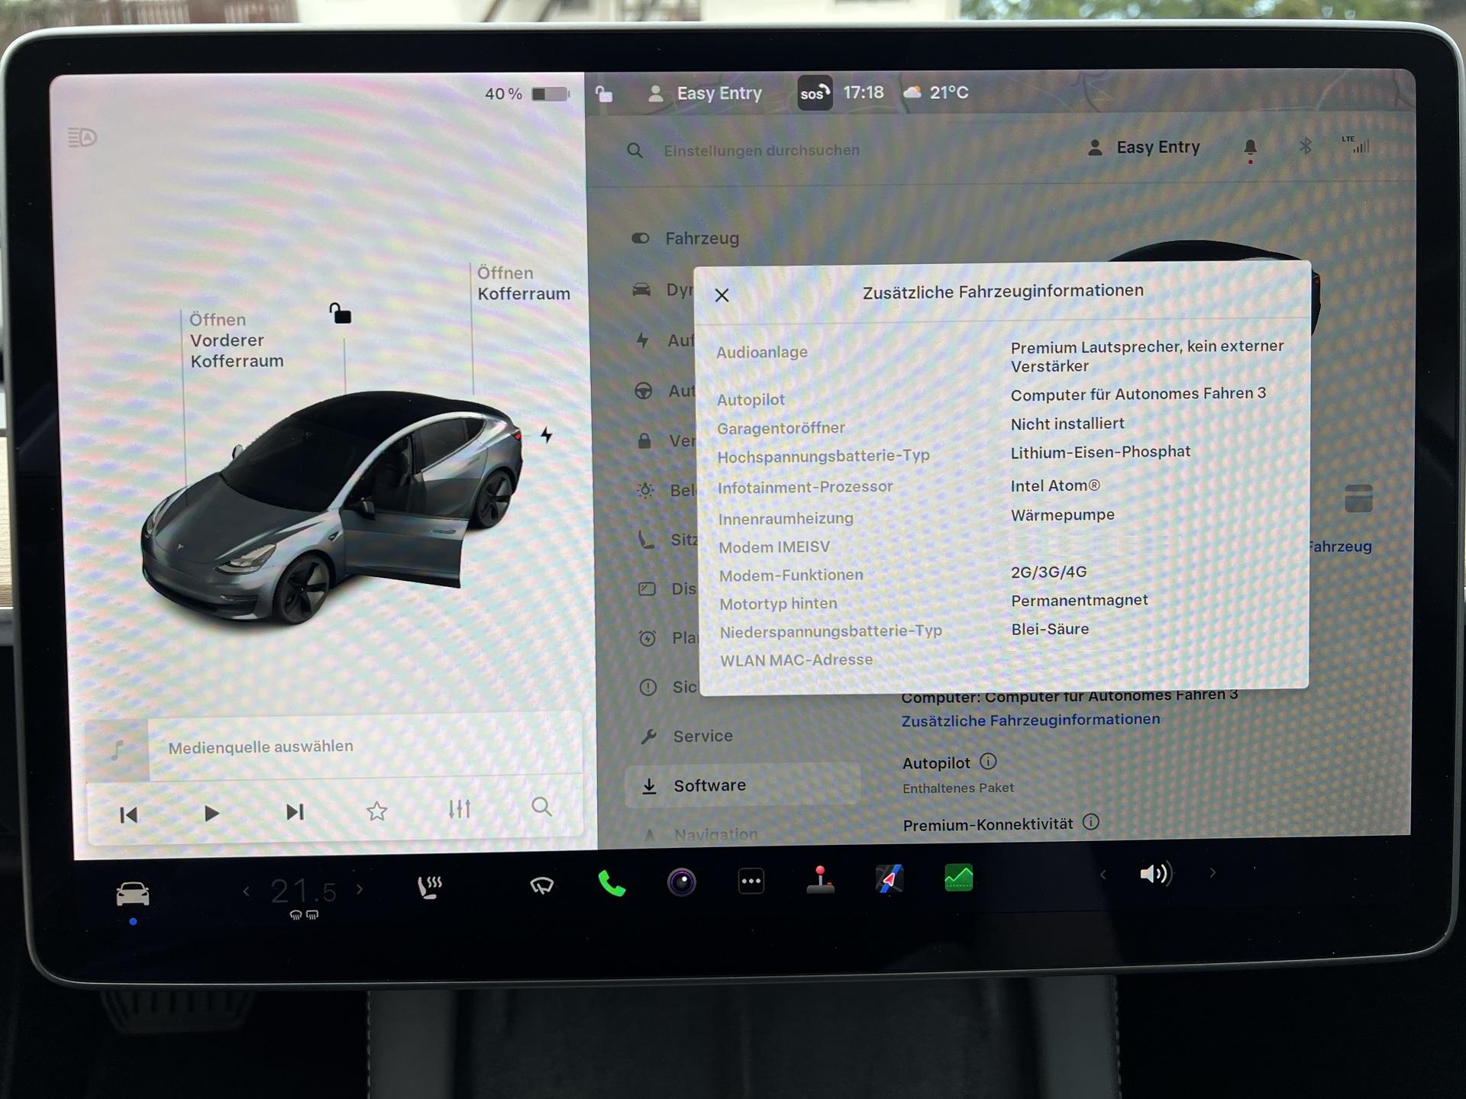Tap the 2G/3G/4G value
The width and height of the screenshot is (1466, 1099).
tap(1048, 572)
